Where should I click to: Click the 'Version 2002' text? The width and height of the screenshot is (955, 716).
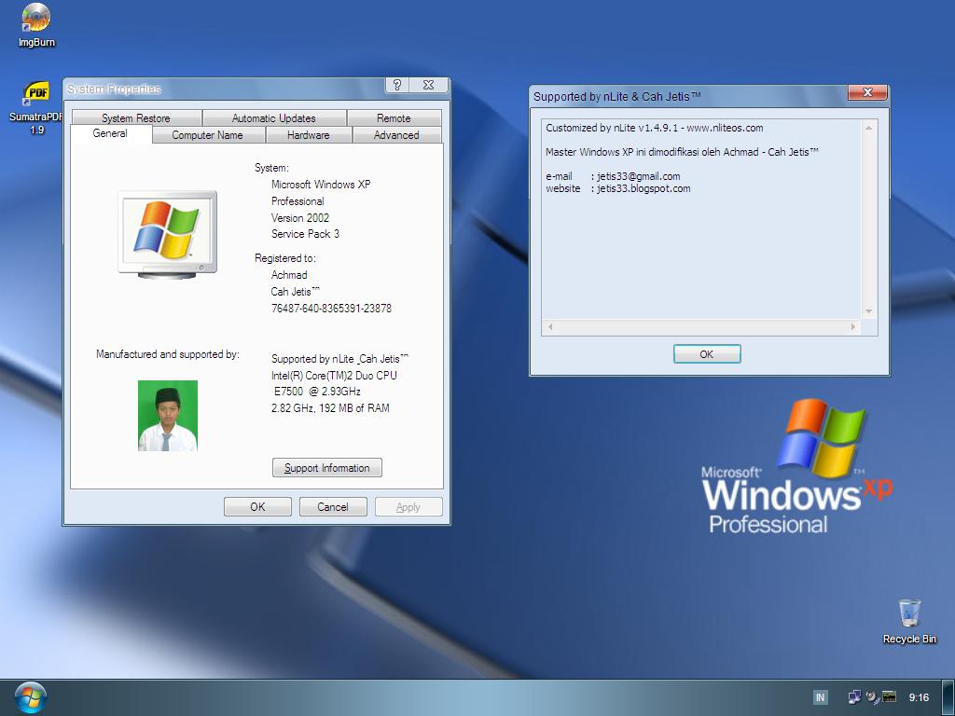(x=300, y=217)
